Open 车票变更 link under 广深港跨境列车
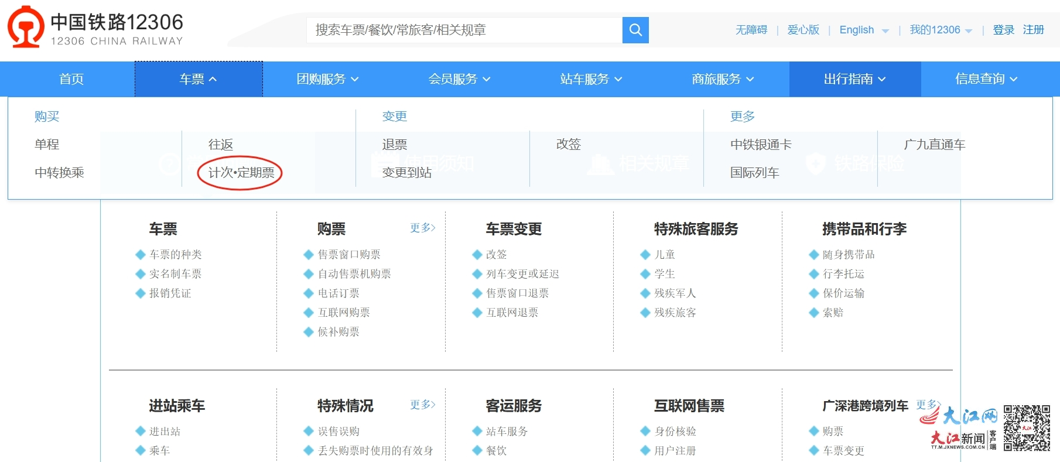Image resolution: width=1060 pixels, height=462 pixels. coord(843,450)
